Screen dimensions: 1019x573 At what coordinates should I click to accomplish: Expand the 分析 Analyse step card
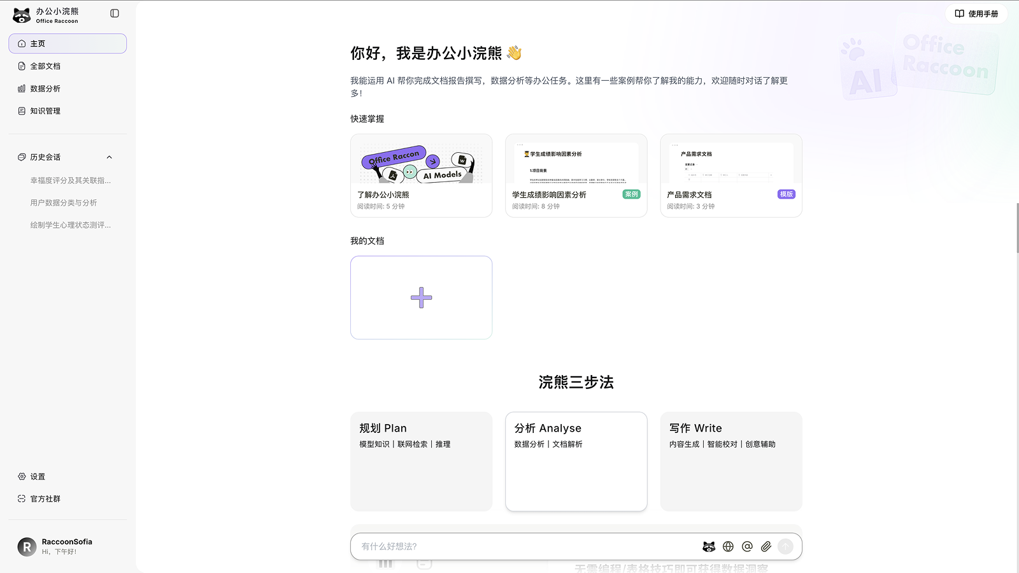tap(576, 462)
